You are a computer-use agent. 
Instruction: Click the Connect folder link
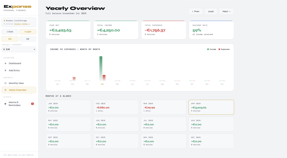tap(22, 24)
